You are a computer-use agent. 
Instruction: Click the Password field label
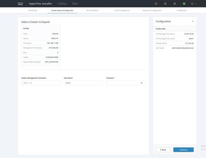[x=110, y=78]
